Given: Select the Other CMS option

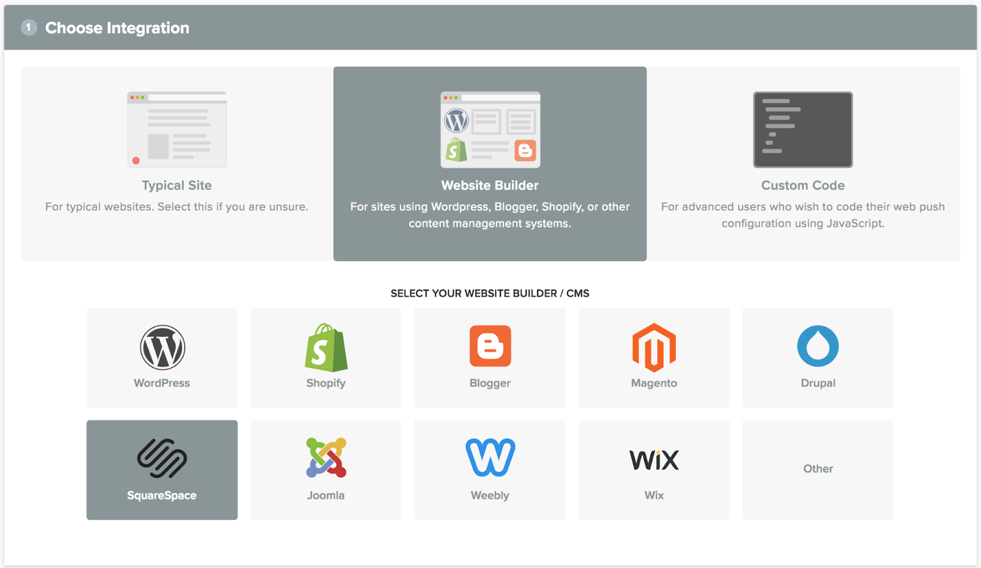Looking at the screenshot, I should pos(818,470).
